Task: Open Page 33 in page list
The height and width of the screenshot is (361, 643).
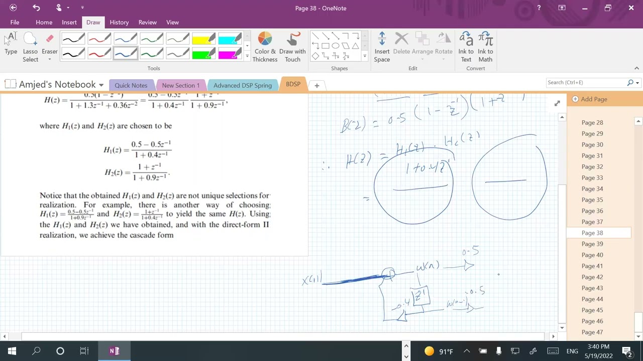Action: point(592,177)
